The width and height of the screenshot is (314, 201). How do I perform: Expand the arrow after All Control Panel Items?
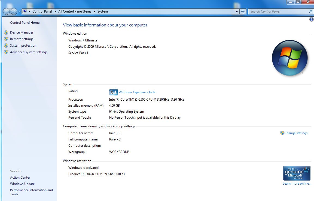tap(94, 11)
